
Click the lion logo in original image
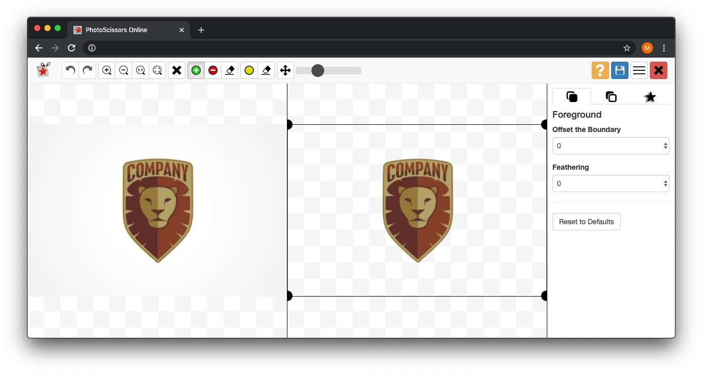tap(158, 211)
